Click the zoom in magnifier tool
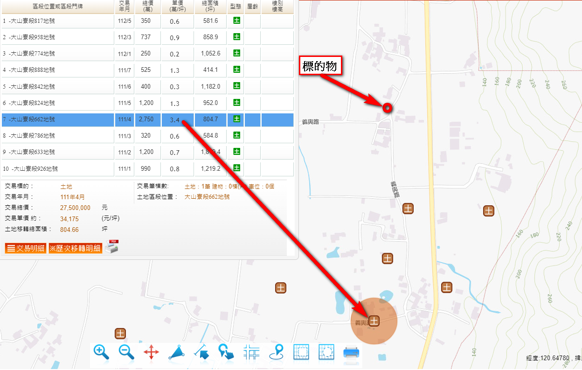This screenshot has width=582, height=370. 101,352
